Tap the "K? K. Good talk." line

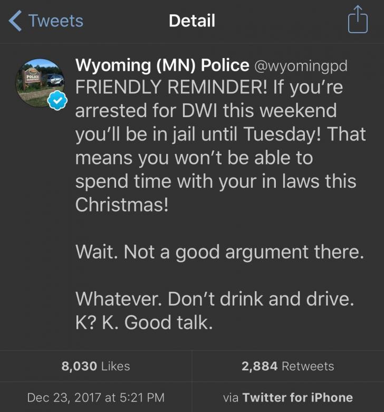point(144,322)
